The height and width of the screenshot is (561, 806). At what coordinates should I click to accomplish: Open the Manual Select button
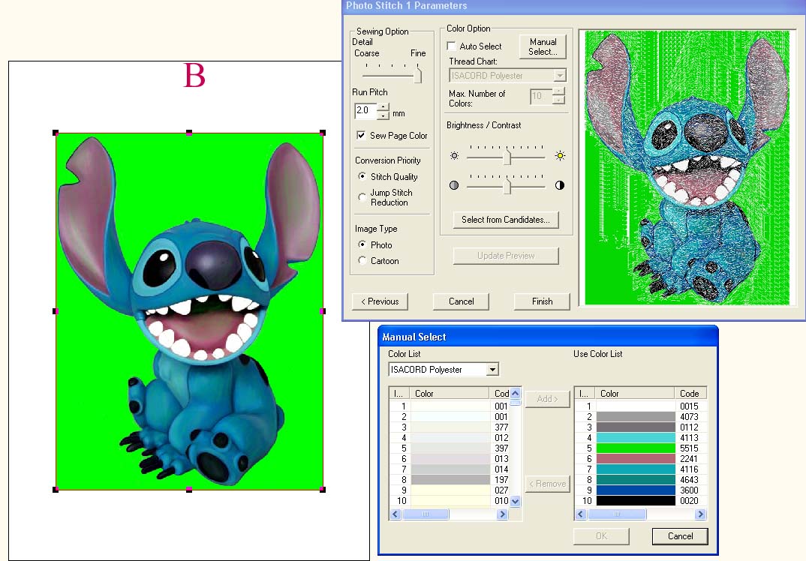pos(543,46)
